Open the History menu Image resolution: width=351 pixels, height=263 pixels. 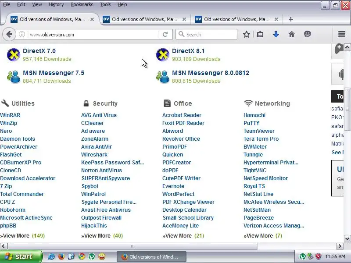pos(56,4)
